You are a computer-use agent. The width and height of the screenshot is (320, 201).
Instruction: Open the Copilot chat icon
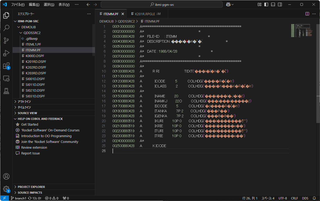(228, 4)
